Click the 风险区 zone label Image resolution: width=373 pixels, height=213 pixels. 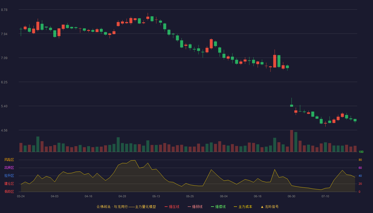tap(9, 160)
